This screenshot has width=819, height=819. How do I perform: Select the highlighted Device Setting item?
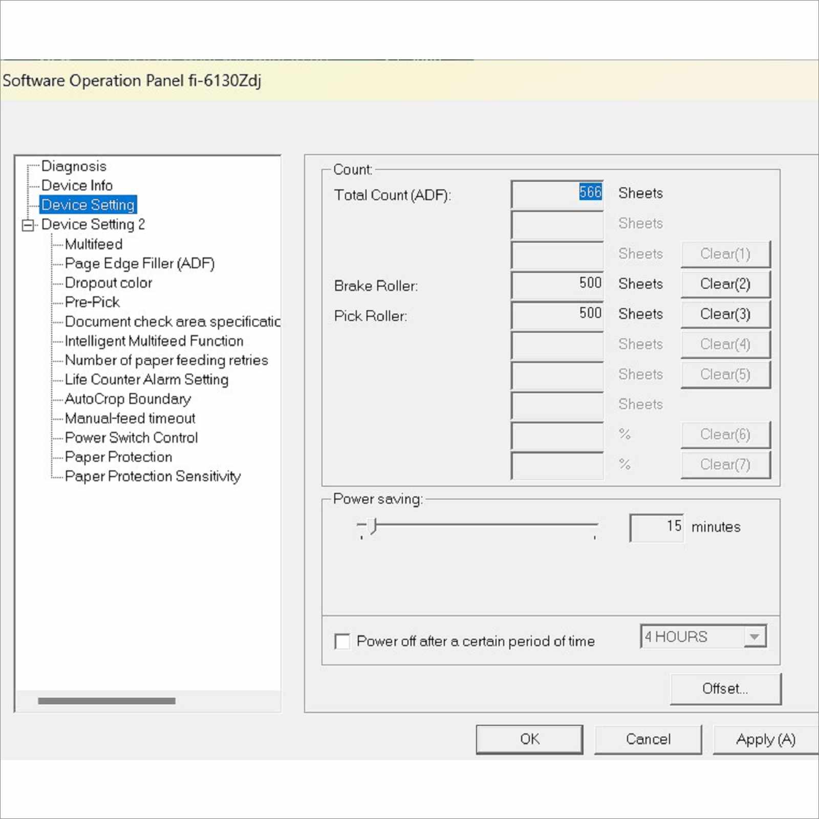pos(88,205)
